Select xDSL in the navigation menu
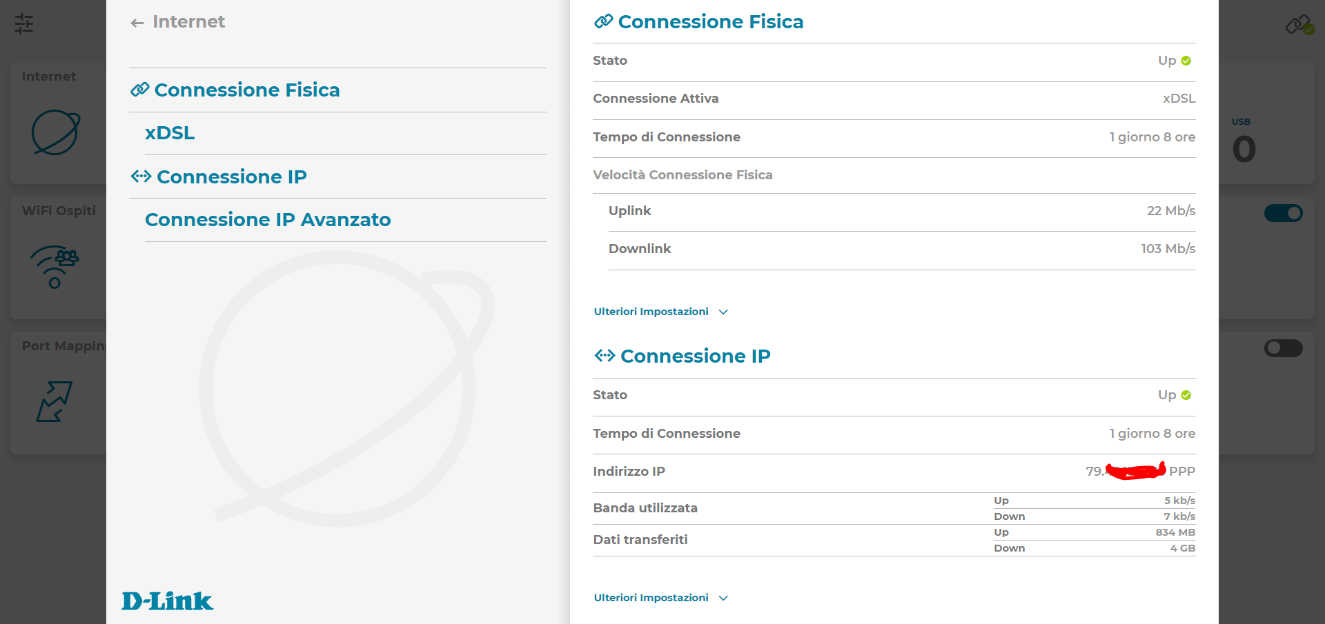This screenshot has width=1325, height=624. click(170, 133)
